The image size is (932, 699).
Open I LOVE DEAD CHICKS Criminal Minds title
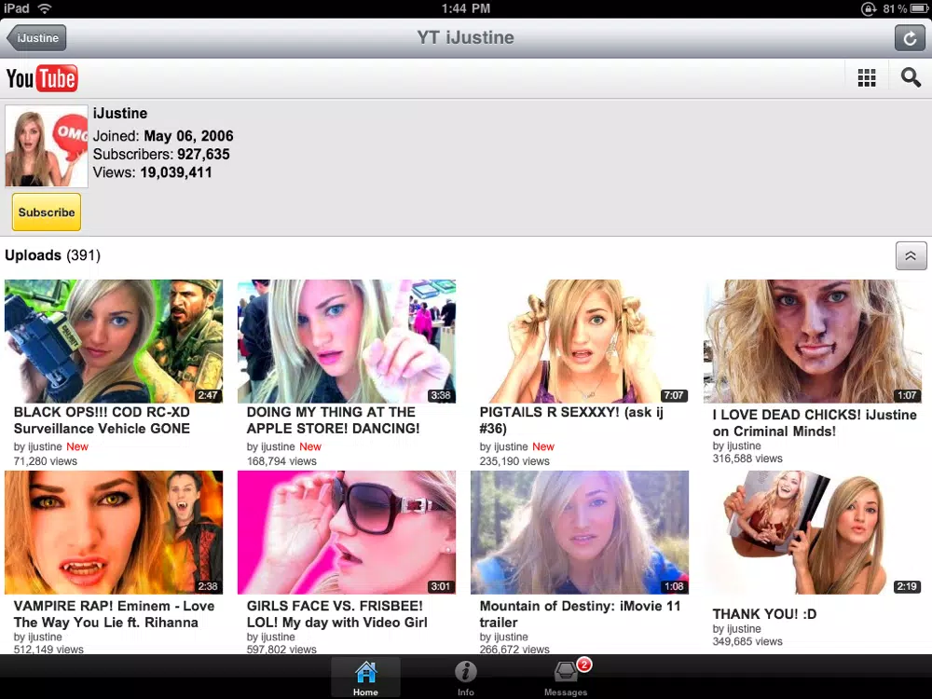815,422
